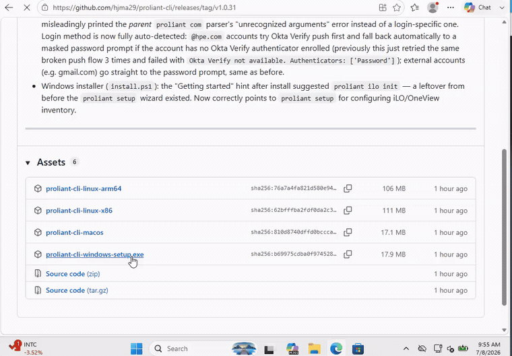Download proliant-cli-macos
The width and height of the screenshot is (512, 356).
75,232
